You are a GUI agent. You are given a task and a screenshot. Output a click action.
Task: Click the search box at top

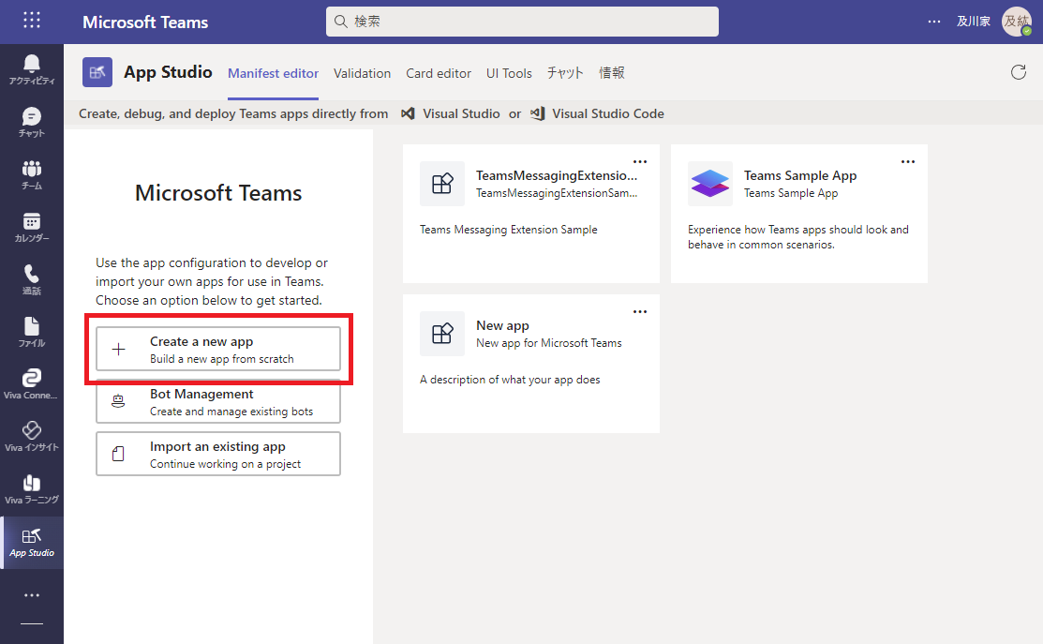[x=522, y=22]
